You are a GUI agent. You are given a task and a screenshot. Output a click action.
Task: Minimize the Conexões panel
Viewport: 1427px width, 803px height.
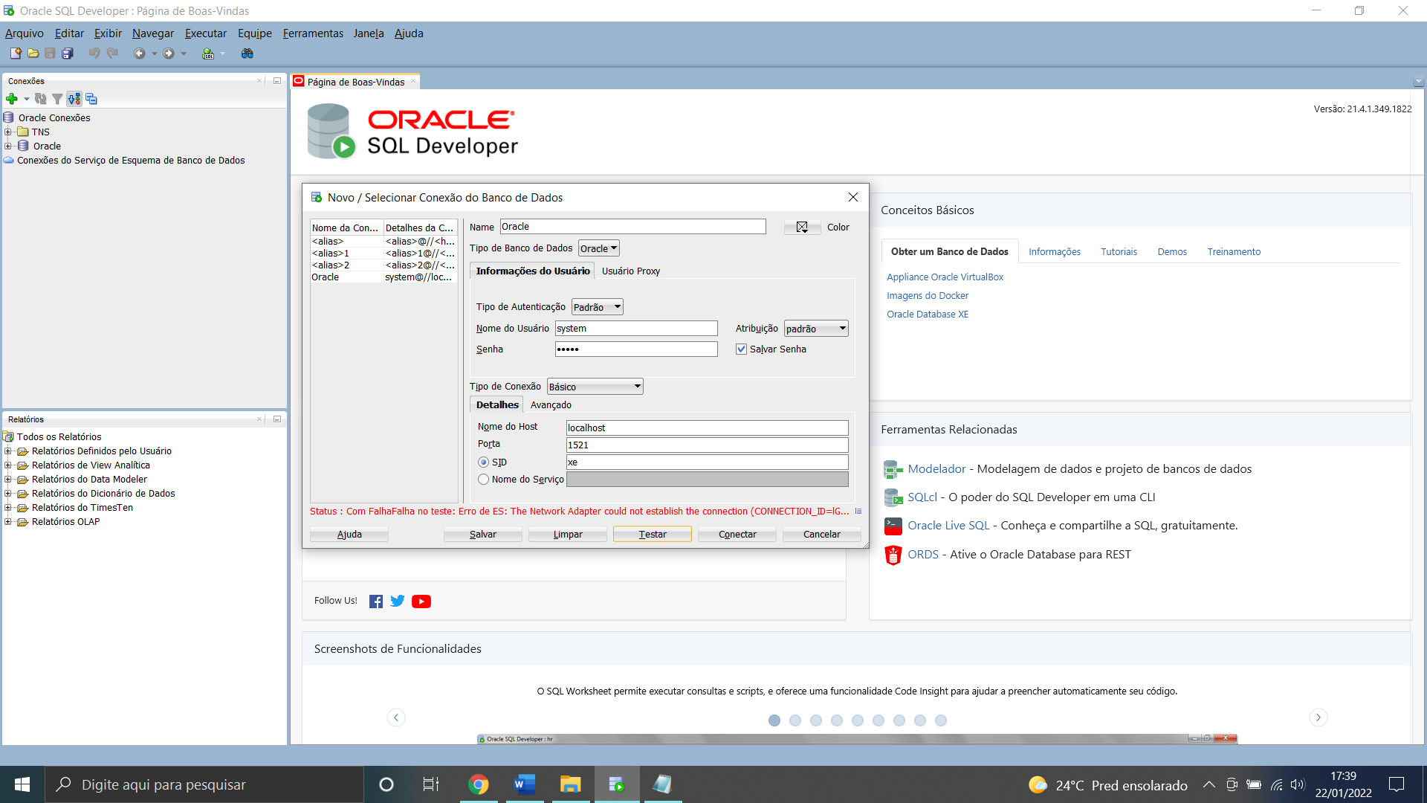[x=277, y=81]
